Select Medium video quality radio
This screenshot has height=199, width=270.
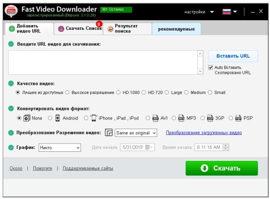pos(186,93)
